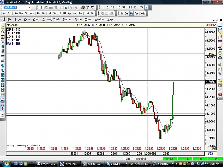The width and height of the screenshot is (223, 167).
Task: Click the left arrow scroll icon
Action: click(x=2, y=56)
